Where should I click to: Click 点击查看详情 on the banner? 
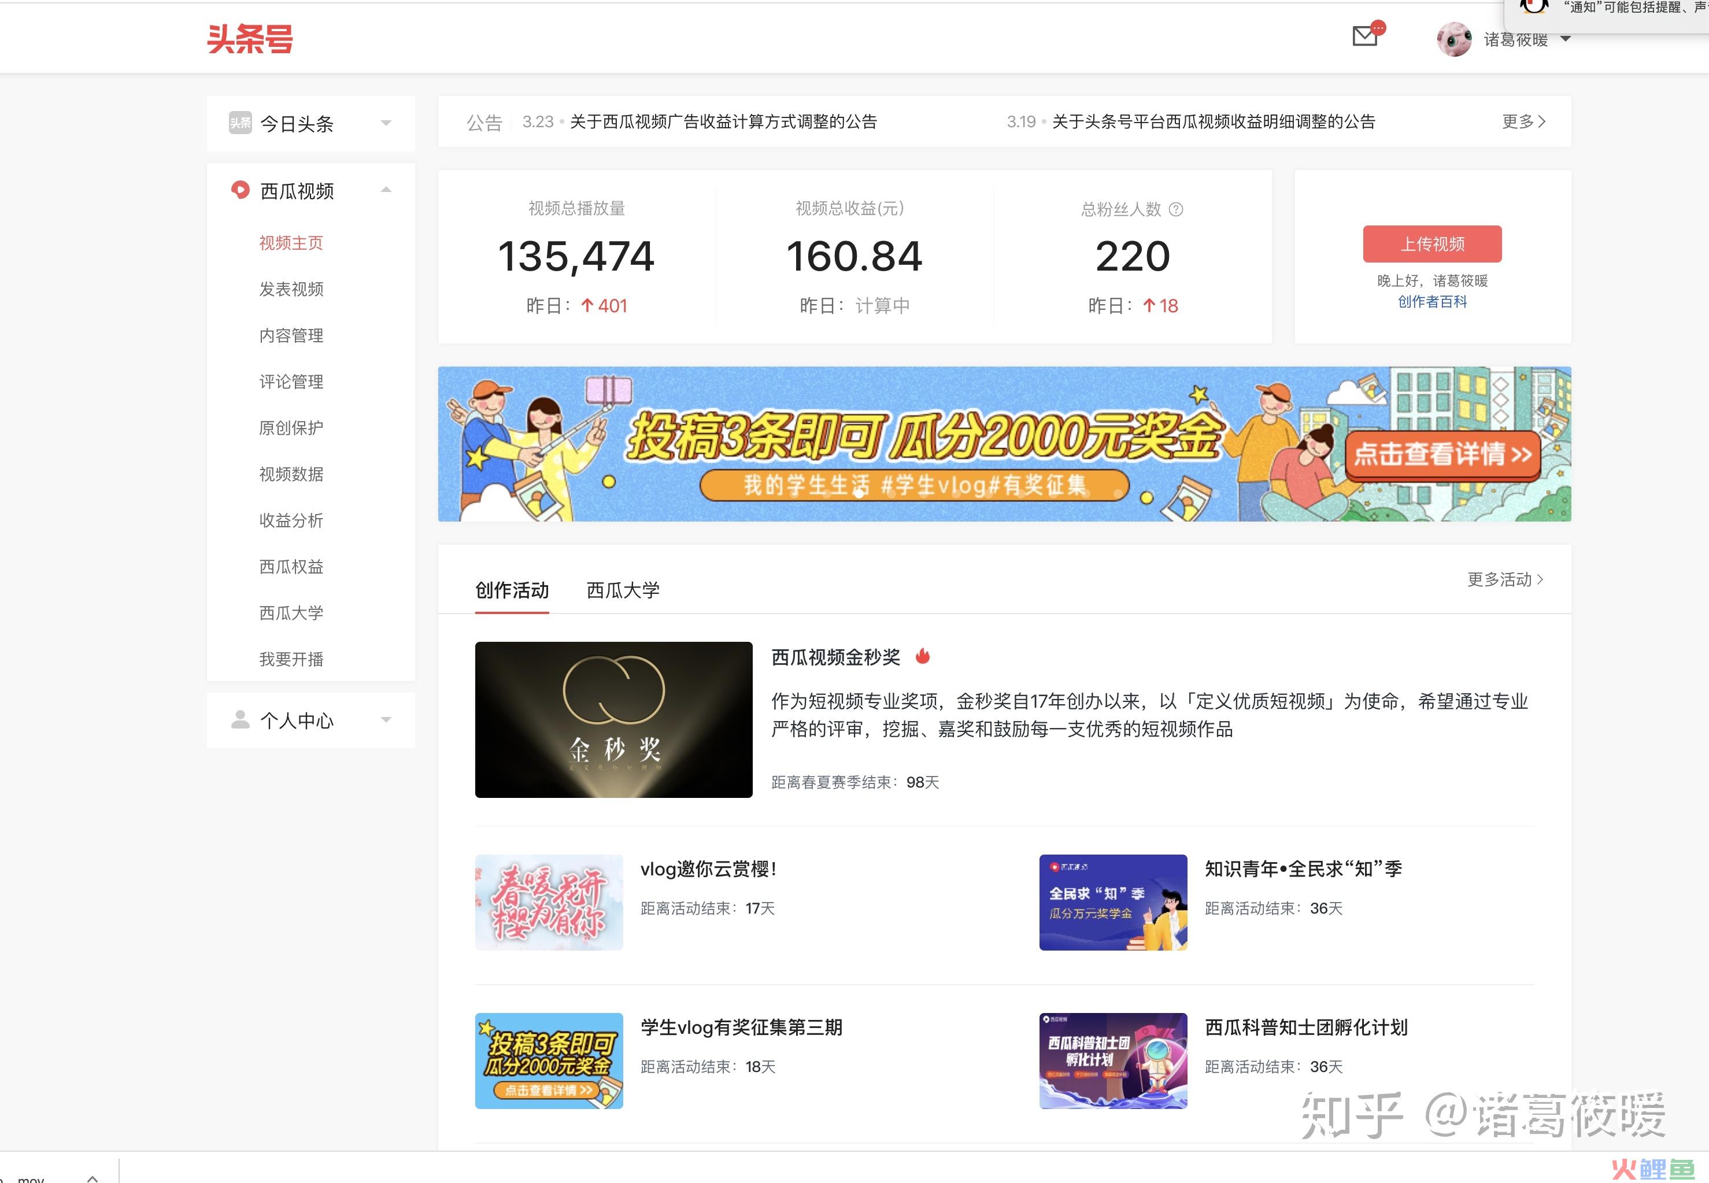coord(1443,454)
